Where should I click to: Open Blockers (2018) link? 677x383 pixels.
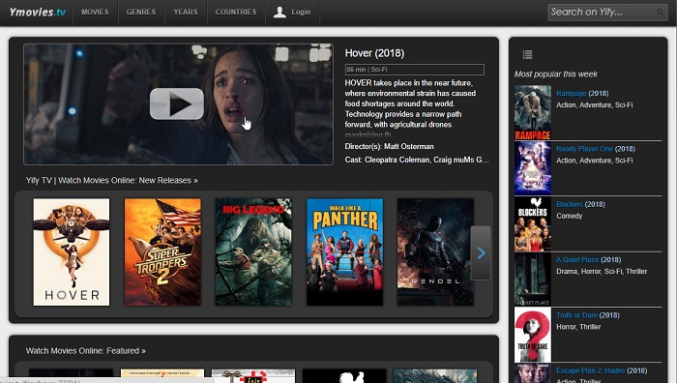pos(580,204)
